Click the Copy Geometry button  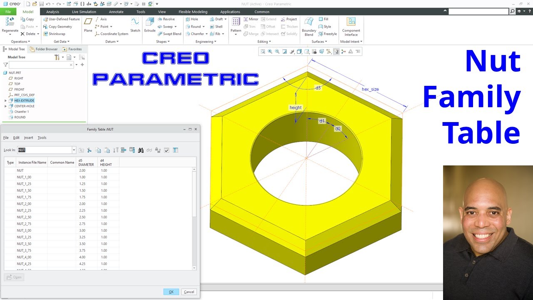click(57, 27)
